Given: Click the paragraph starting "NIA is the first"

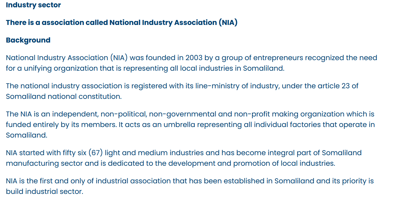Looking at the screenshot, I should (x=189, y=186).
